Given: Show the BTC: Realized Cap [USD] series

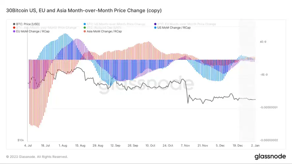Looking at the screenshot, I should (102, 28).
